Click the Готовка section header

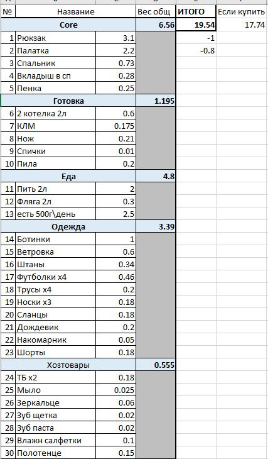click(68, 101)
